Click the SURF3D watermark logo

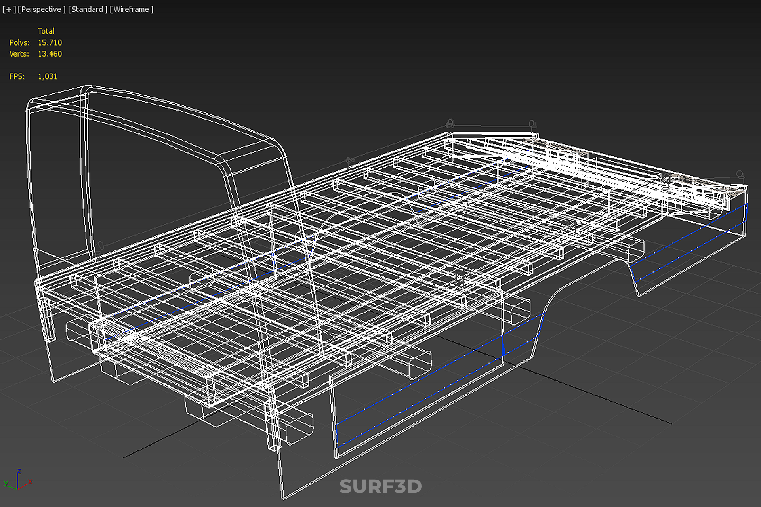pyautogui.click(x=380, y=486)
